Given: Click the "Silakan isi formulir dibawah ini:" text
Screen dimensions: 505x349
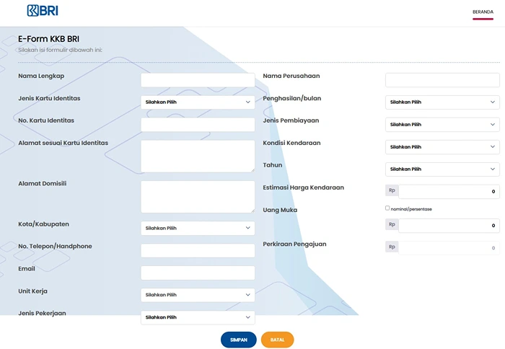Looking at the screenshot, I should pyautogui.click(x=60, y=50).
